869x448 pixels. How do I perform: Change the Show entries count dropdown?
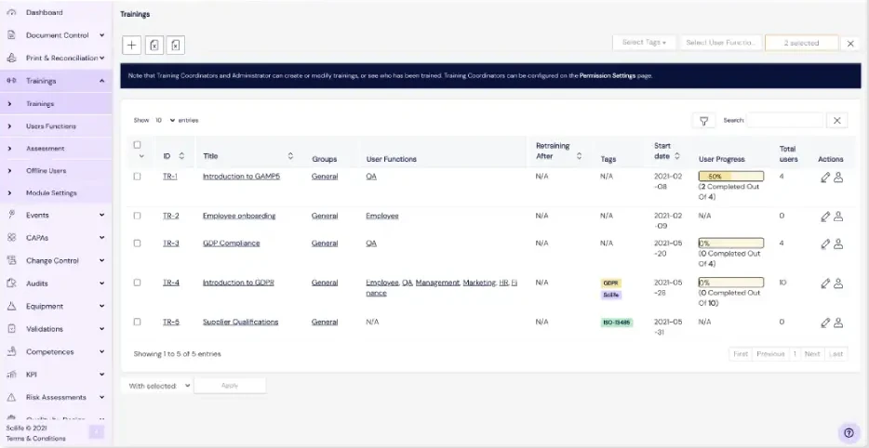[x=166, y=120]
